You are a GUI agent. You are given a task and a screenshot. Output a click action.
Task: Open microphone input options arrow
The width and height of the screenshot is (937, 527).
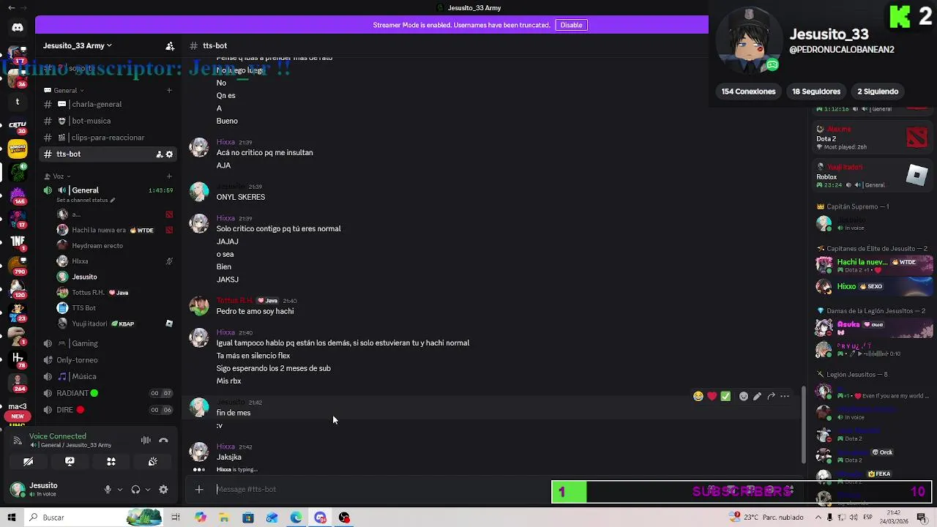(119, 490)
